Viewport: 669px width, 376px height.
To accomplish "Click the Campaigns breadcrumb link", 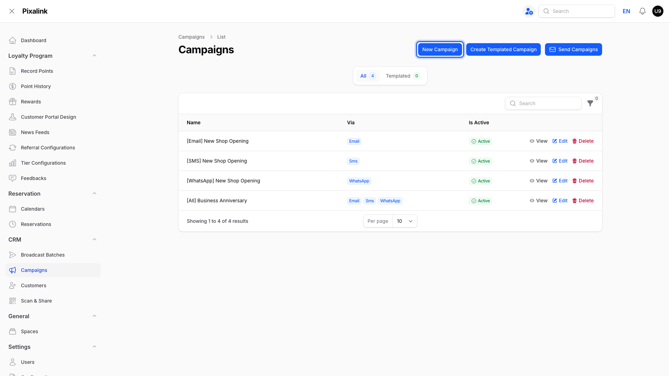I will [192, 37].
